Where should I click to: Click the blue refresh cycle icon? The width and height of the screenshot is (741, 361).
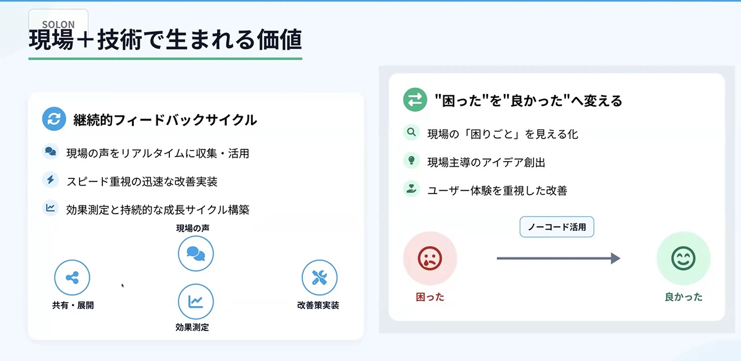point(54,119)
